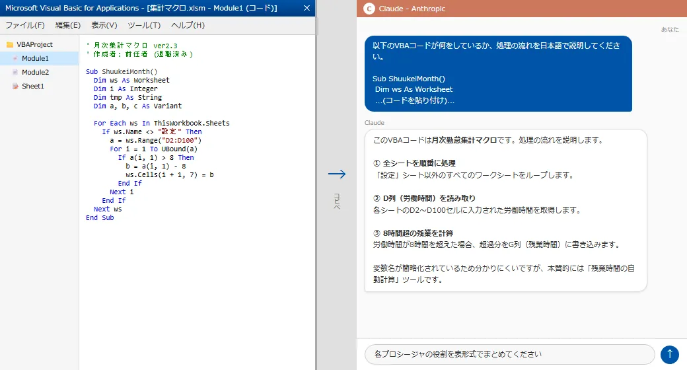
Task: Open the ヘルプ(H) menu
Action: pyautogui.click(x=188, y=25)
